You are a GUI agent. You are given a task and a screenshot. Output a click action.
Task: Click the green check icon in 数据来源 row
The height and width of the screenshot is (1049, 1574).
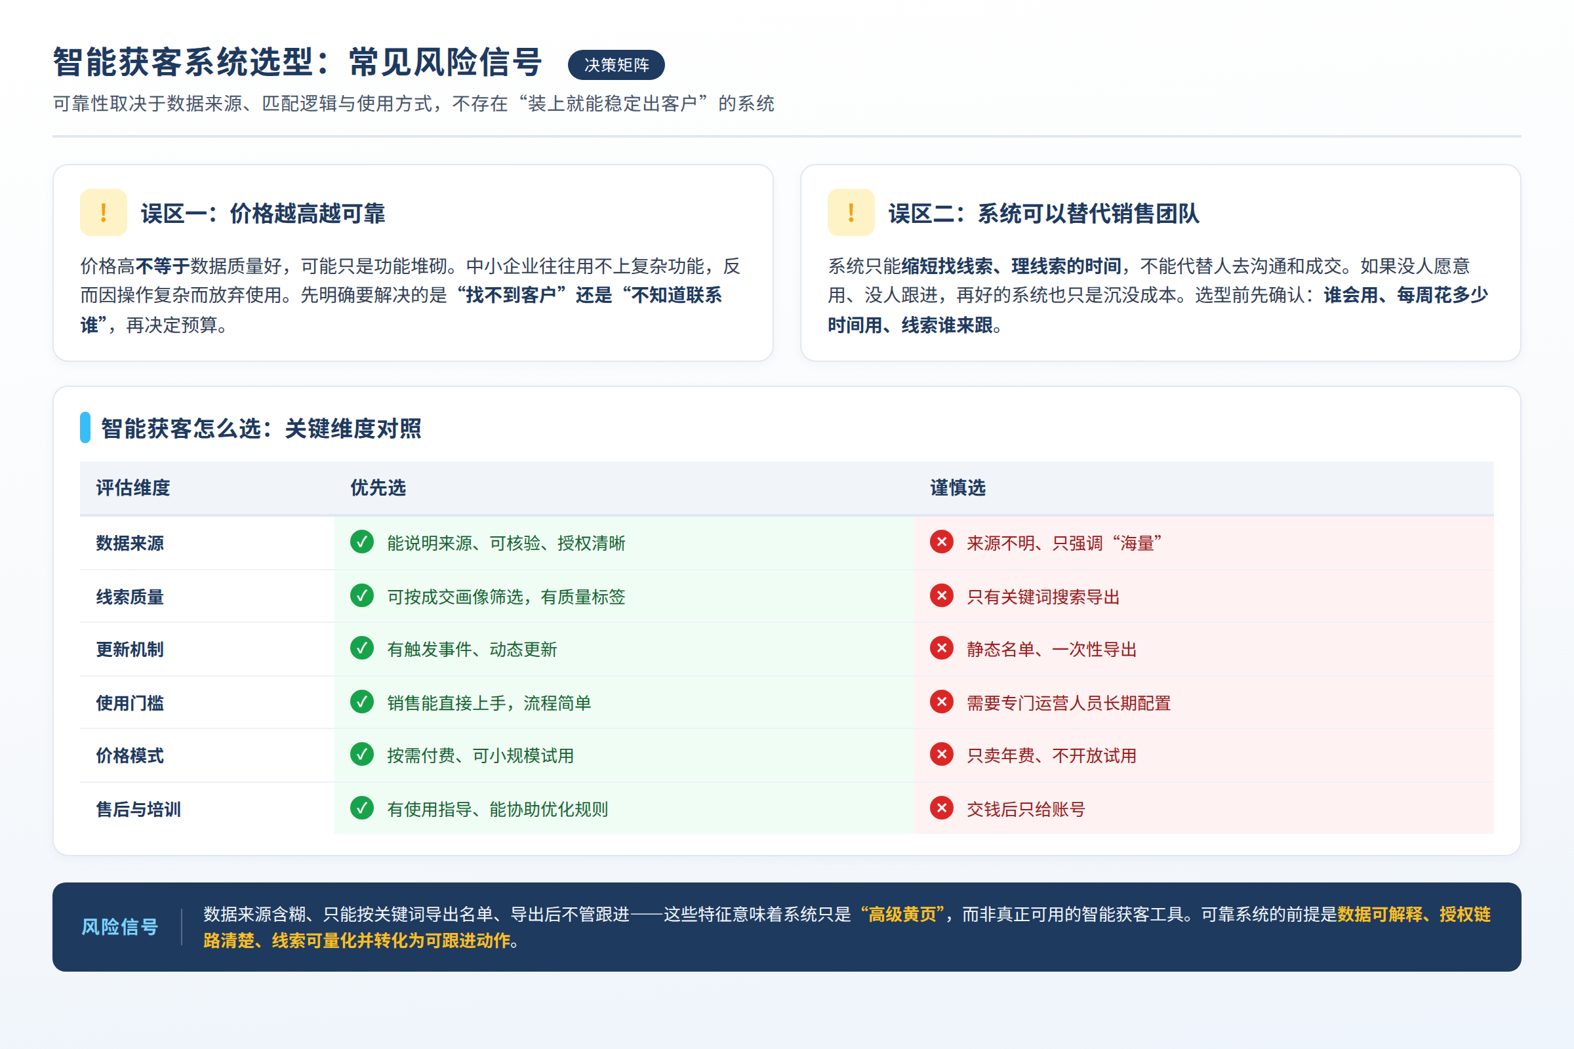click(x=362, y=542)
